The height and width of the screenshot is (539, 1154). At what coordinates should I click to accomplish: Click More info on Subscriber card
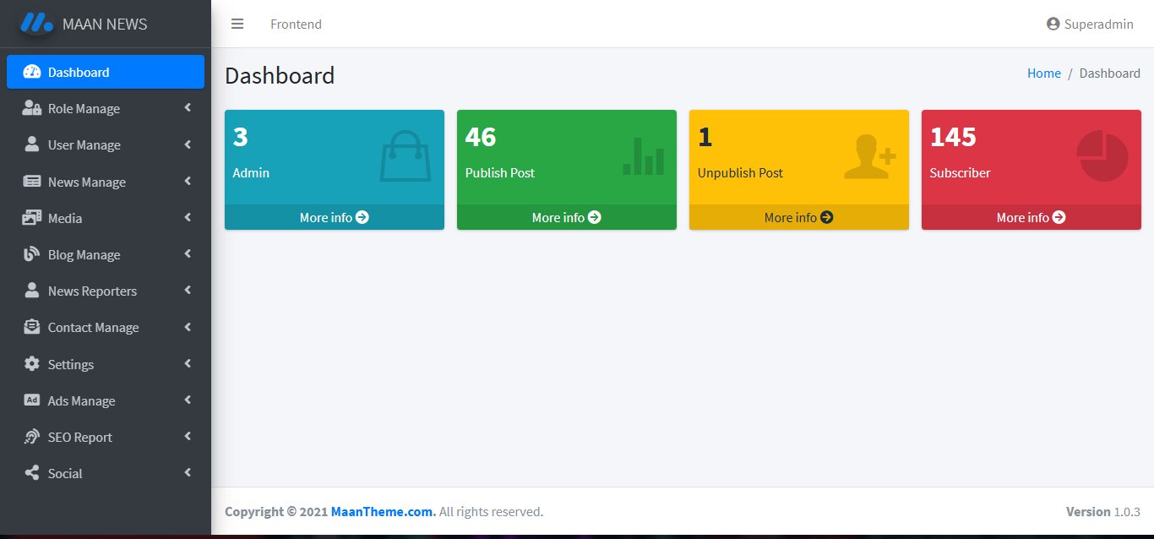point(1031,217)
